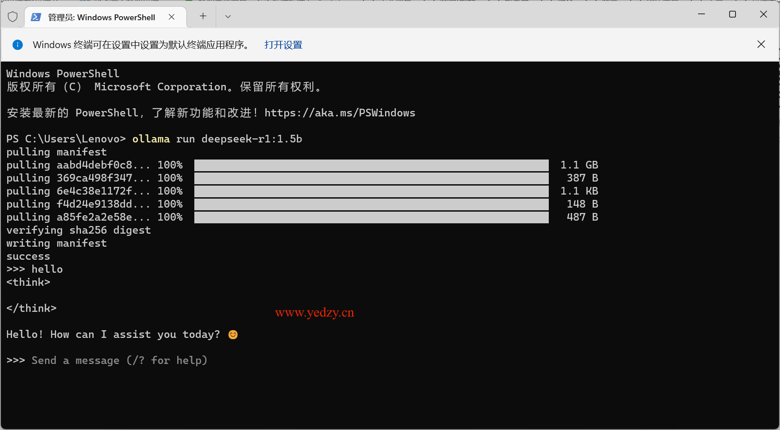
Task: Dismiss the default terminal notification bar
Action: (x=761, y=44)
